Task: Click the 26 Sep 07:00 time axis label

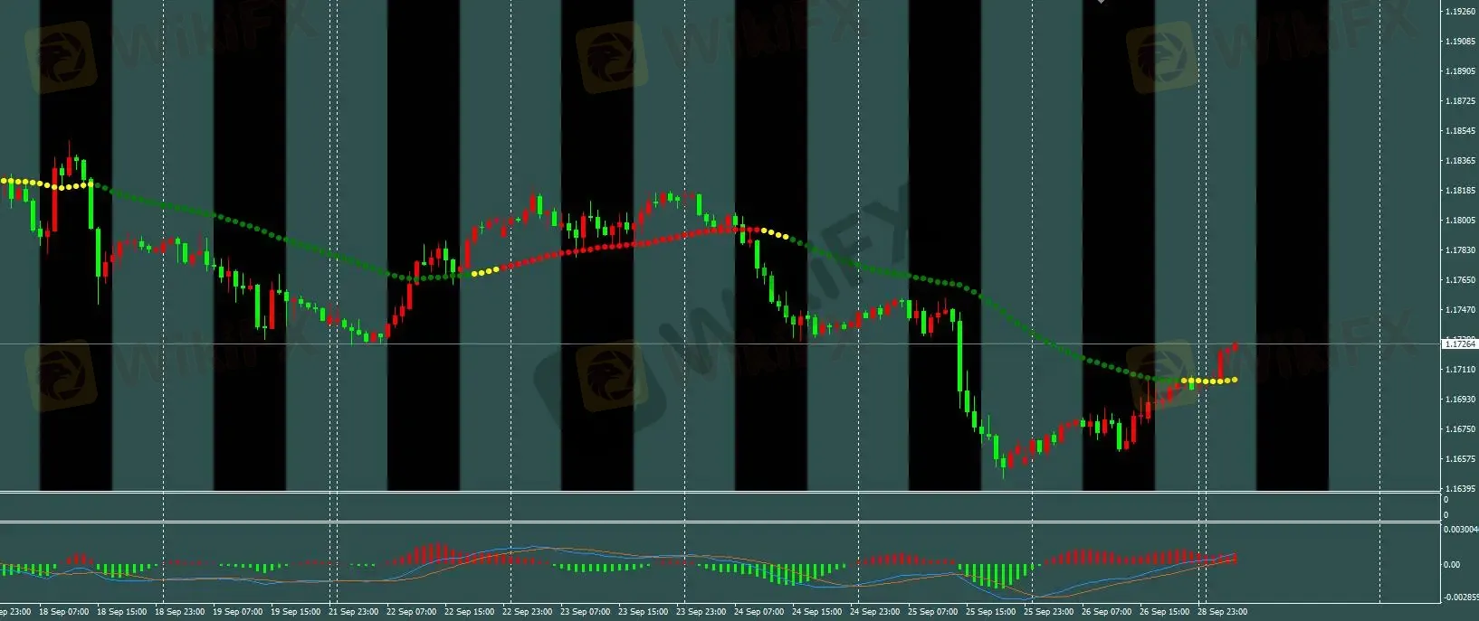Action: click(1107, 612)
